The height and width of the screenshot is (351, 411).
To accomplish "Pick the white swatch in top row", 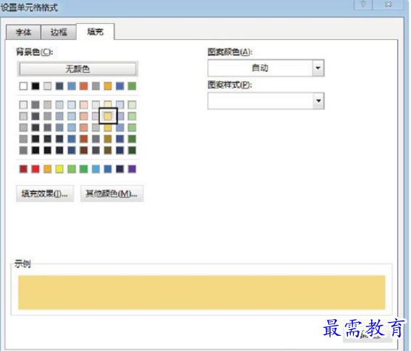I will [x=23, y=86].
